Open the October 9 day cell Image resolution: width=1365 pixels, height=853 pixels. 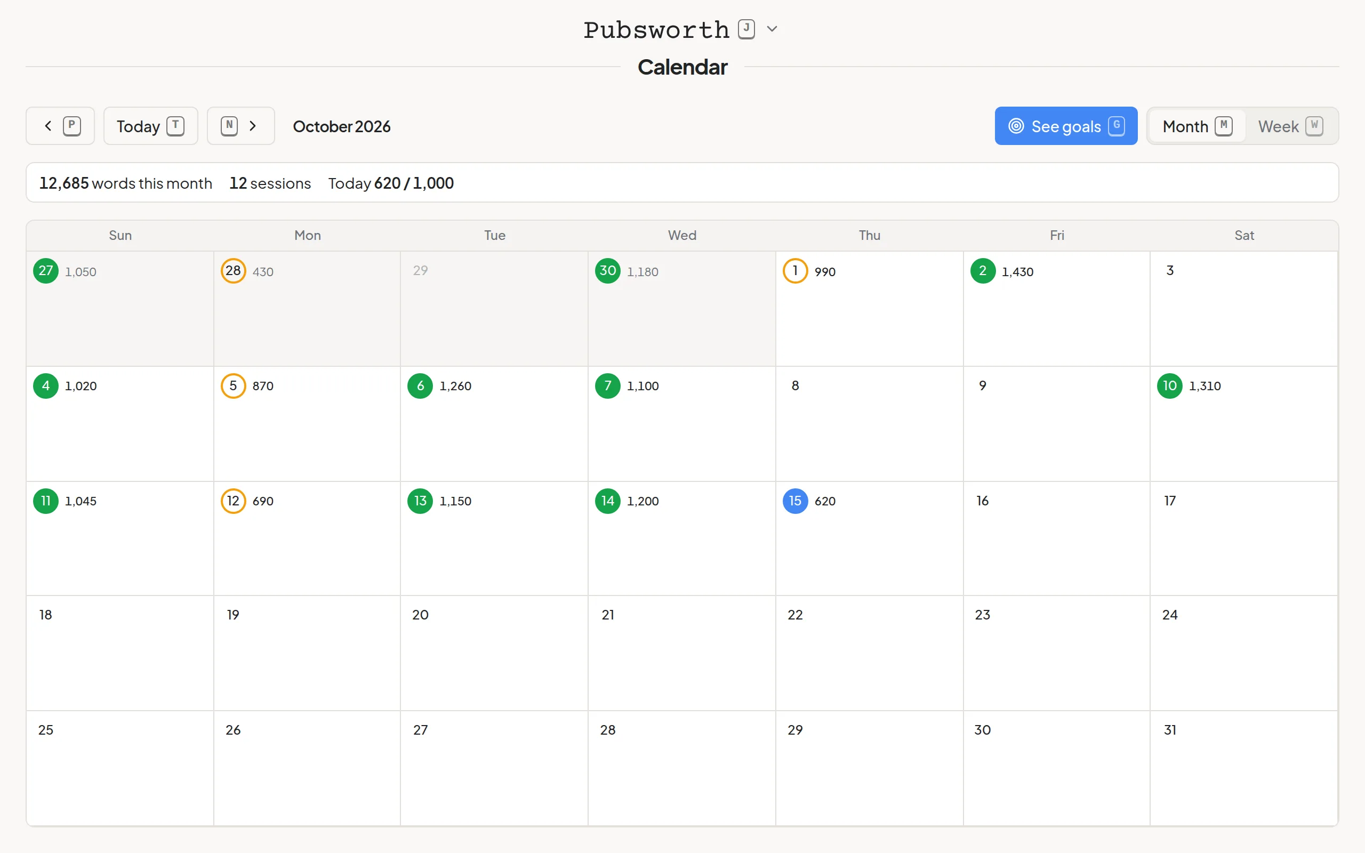click(1056, 424)
